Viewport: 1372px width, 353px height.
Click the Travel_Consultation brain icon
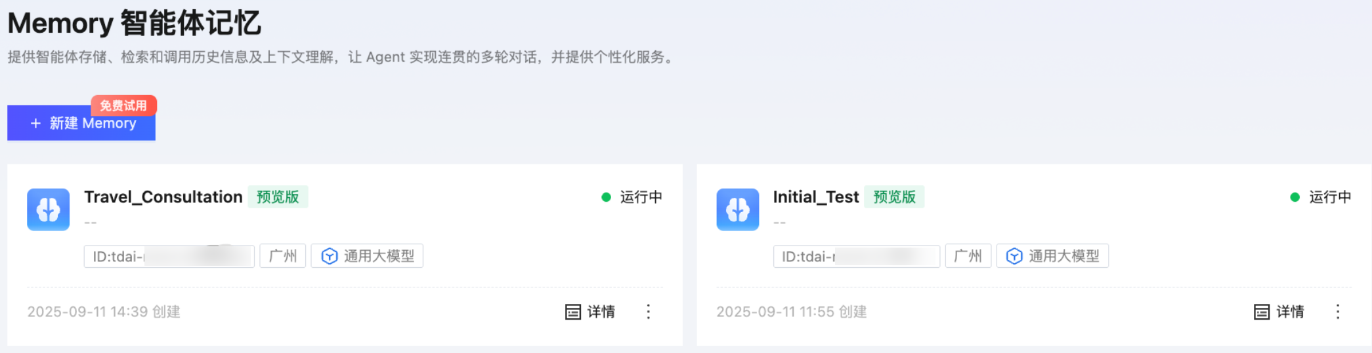click(x=48, y=210)
